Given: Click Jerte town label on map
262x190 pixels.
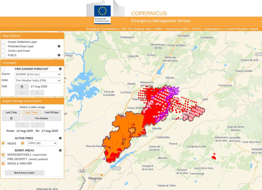Looking at the screenshot, I should click(x=205, y=99).
